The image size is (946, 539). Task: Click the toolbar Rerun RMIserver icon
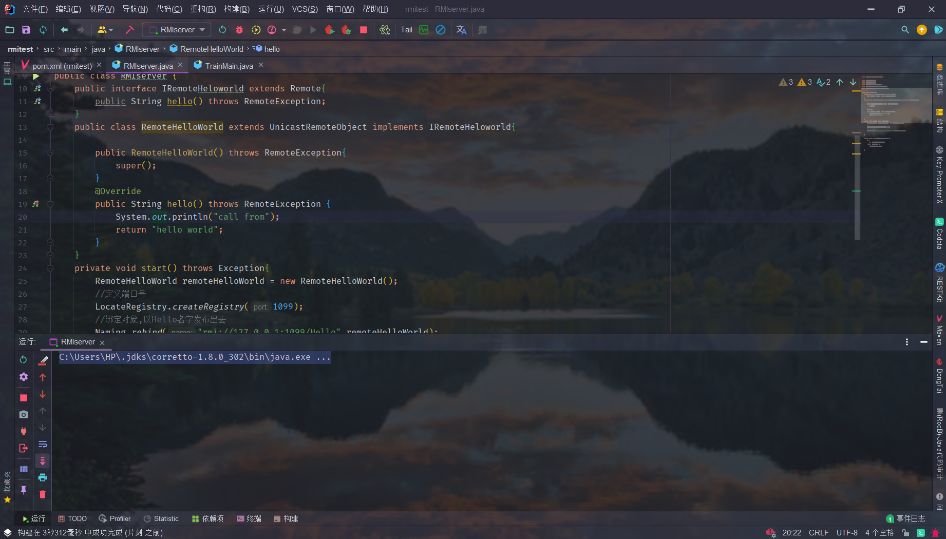click(222, 30)
